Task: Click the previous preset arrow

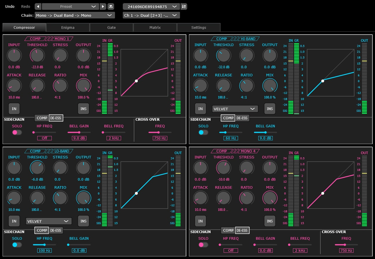Action: tap(38, 7)
